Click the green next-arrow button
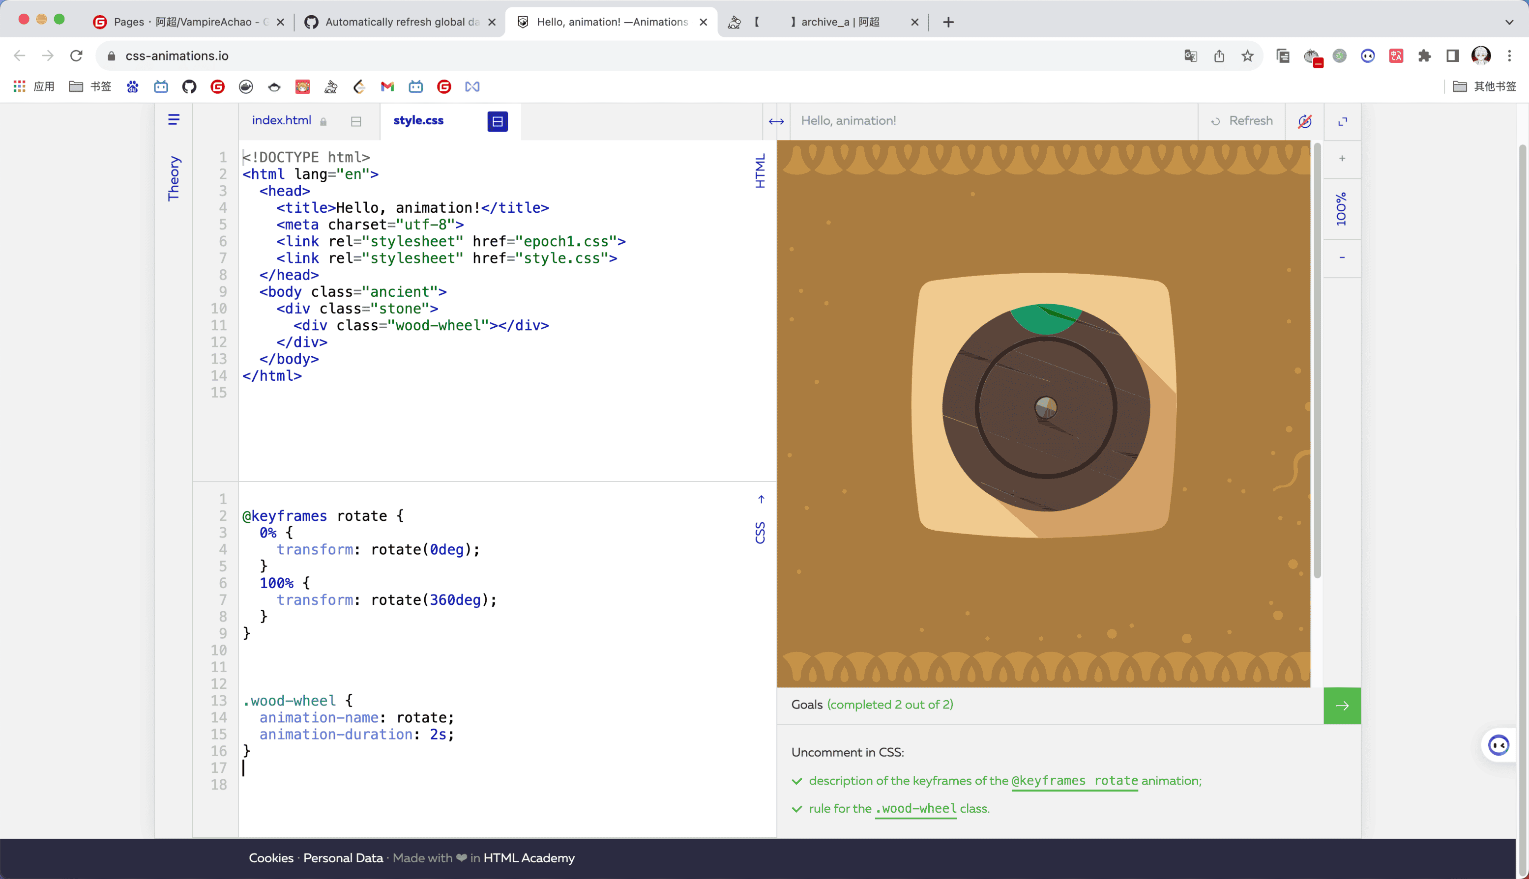The height and width of the screenshot is (879, 1529). click(1342, 705)
